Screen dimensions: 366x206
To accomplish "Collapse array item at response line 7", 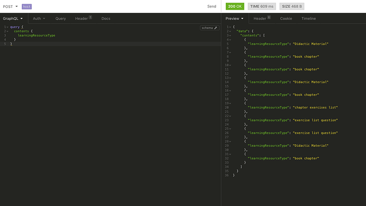I will click(230, 52).
